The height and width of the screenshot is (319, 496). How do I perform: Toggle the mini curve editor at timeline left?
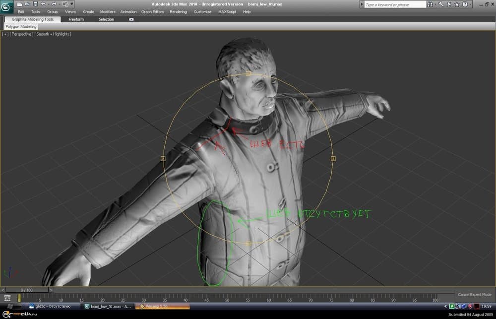tap(7, 298)
